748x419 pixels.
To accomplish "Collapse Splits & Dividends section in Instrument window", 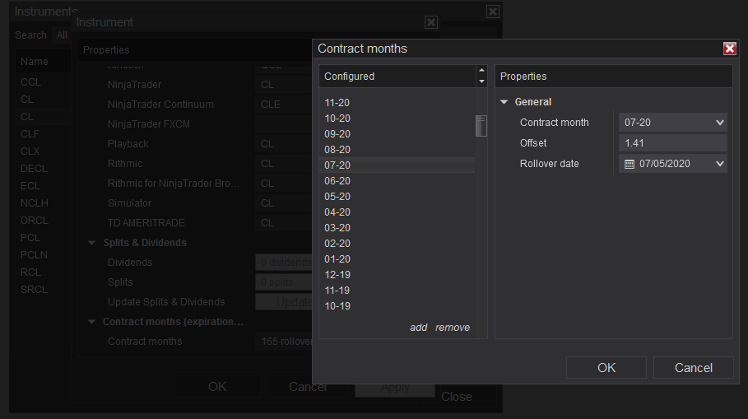I will click(91, 243).
